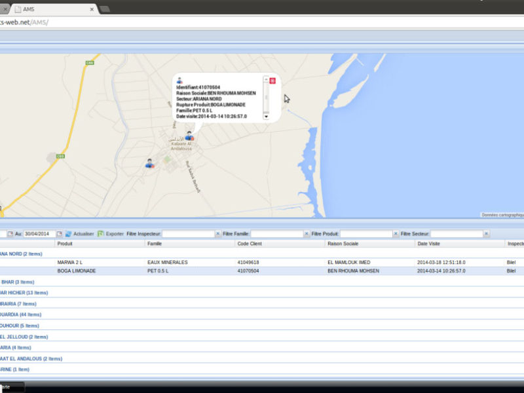Image resolution: width=524 pixels, height=393 pixels.
Task: Click the Actualiser refresh icon
Action: click(68, 234)
